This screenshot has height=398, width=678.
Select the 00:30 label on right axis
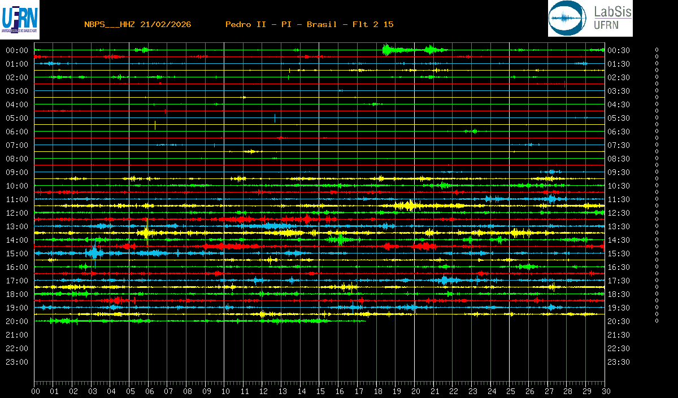pyautogui.click(x=619, y=50)
